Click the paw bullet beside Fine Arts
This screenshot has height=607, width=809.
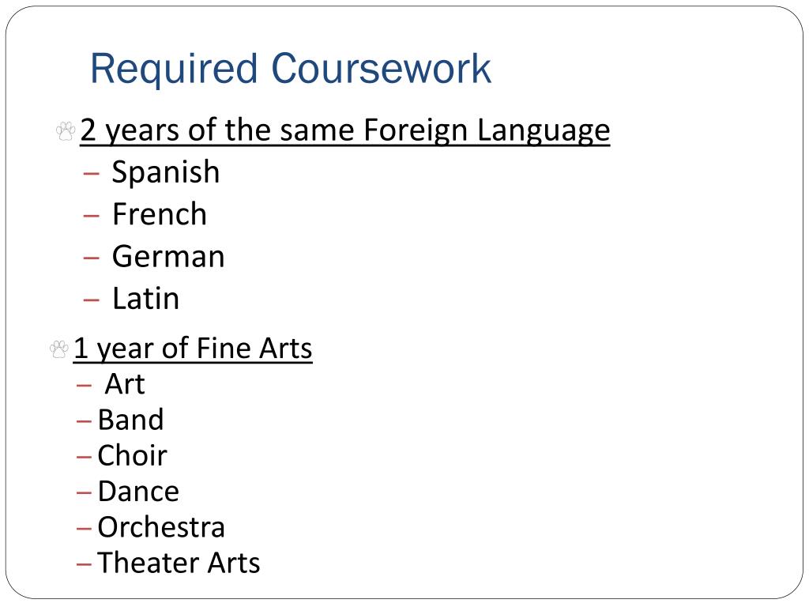coord(58,349)
